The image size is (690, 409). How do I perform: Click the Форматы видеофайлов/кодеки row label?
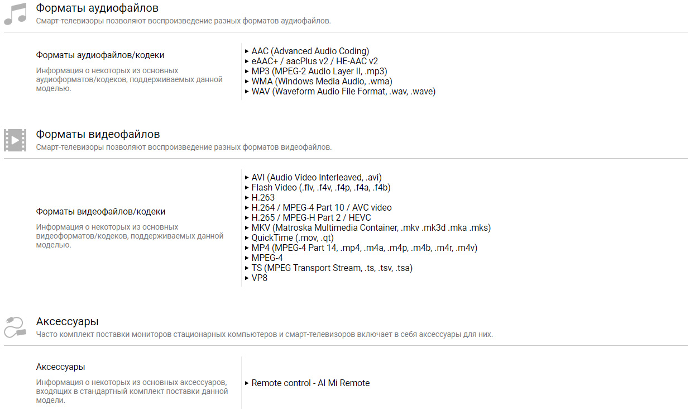pyautogui.click(x=100, y=212)
